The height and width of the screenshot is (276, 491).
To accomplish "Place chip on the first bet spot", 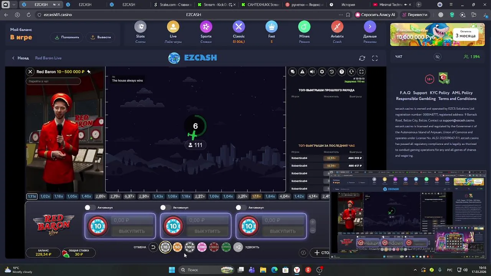I will pos(98,226).
